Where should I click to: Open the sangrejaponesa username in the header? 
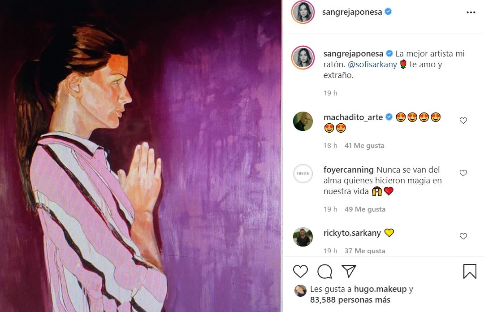[x=352, y=12]
